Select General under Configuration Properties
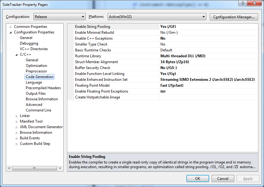This screenshot has height=187, width=264. (26, 38)
